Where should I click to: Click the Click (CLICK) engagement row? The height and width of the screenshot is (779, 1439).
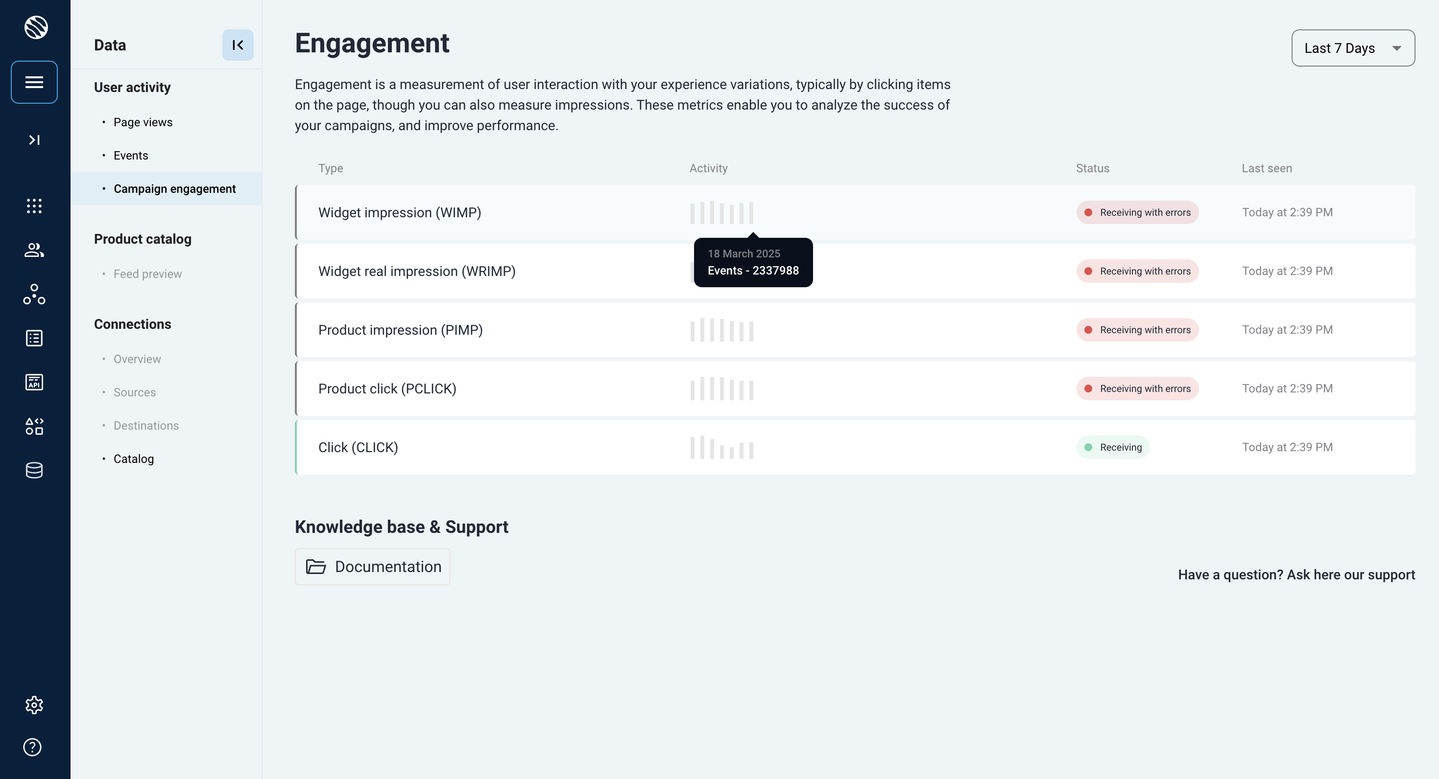coord(358,448)
